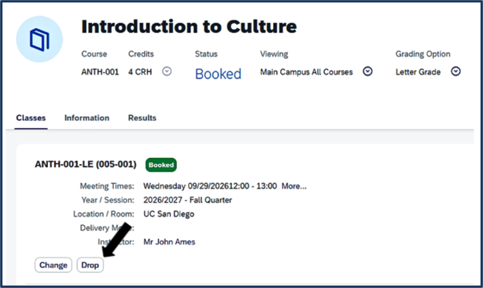Click the Location / Room: label
This screenshot has width=483, height=288.
104,214
